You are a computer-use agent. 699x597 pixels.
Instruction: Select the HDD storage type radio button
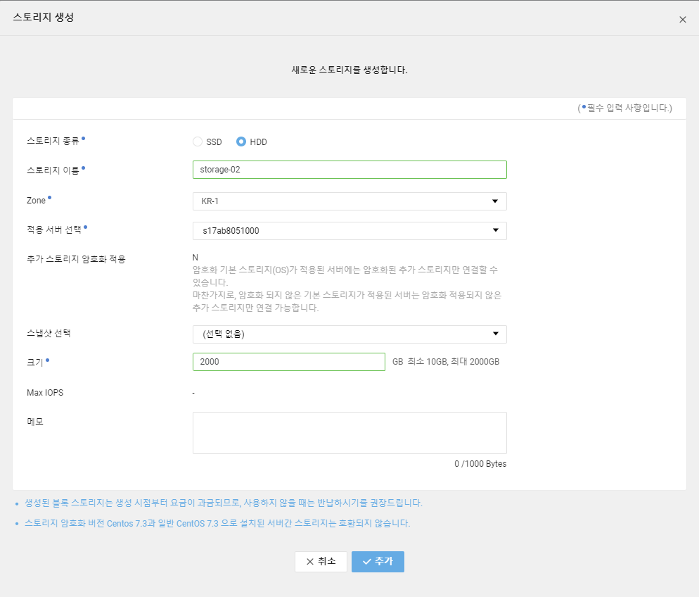tap(241, 142)
